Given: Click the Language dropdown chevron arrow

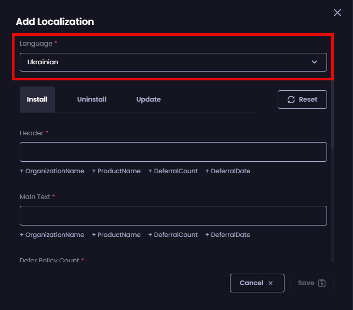Looking at the screenshot, I should tap(314, 62).
